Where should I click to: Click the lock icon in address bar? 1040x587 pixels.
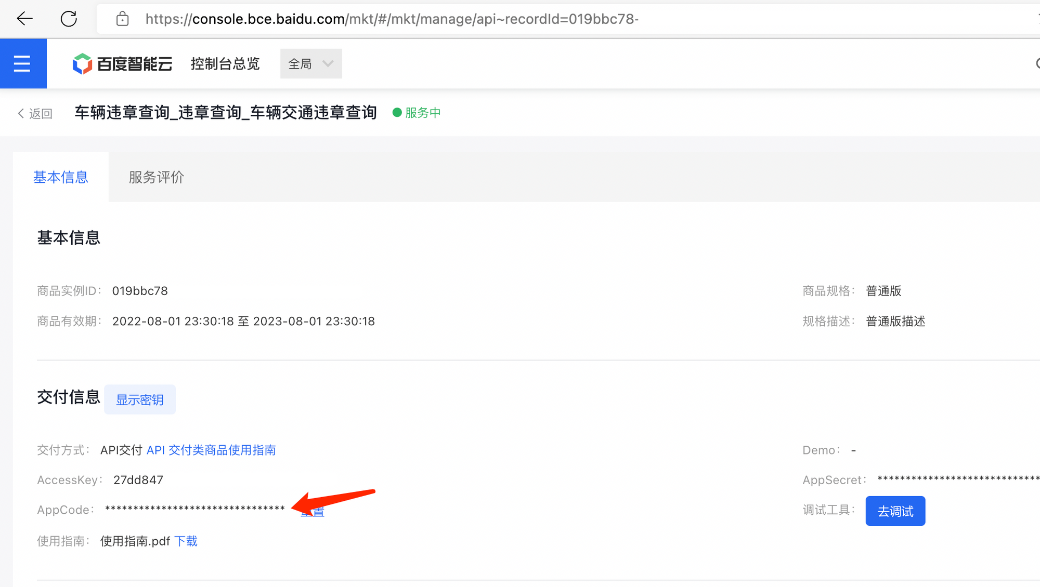pos(122,19)
